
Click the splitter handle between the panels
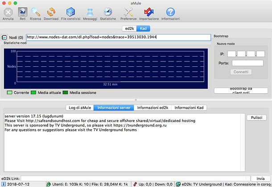tap(136, 100)
